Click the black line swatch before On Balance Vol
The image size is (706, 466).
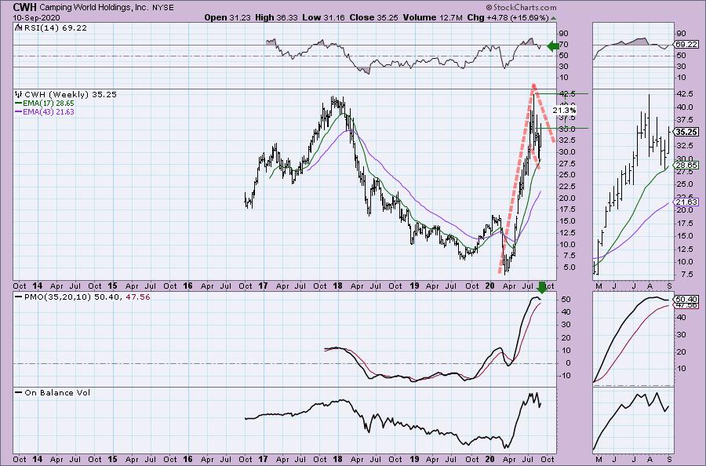[19, 392]
